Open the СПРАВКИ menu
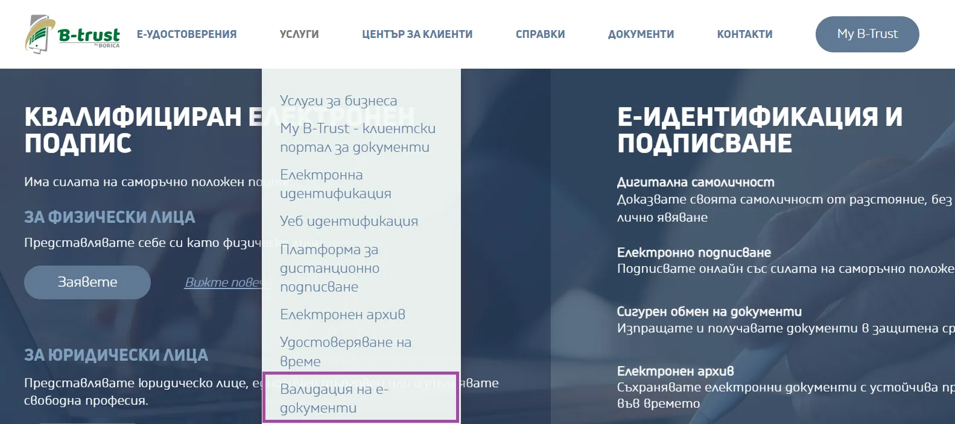The image size is (955, 424). click(x=540, y=34)
